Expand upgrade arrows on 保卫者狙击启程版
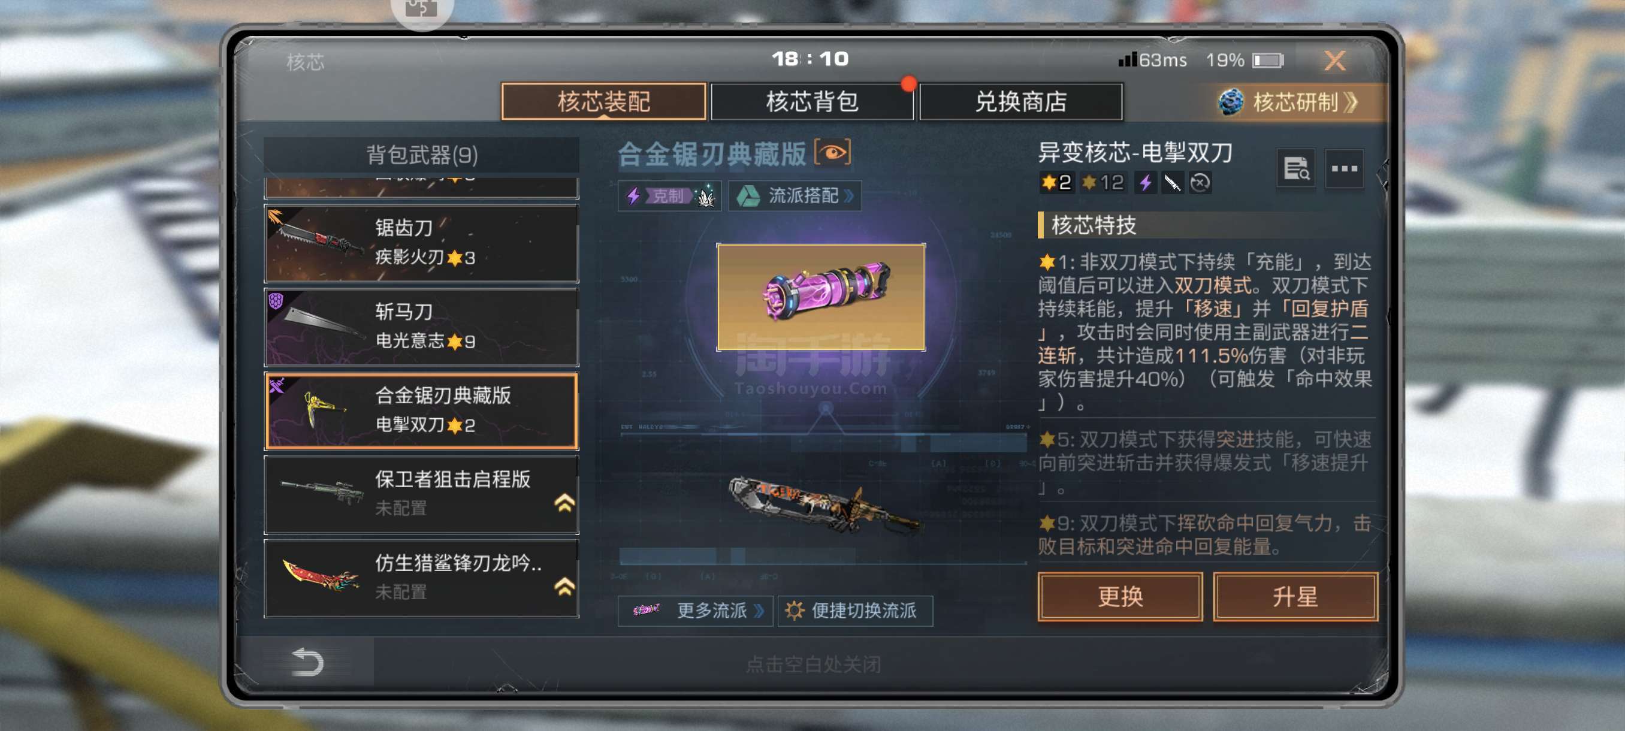The height and width of the screenshot is (731, 1625). click(564, 503)
